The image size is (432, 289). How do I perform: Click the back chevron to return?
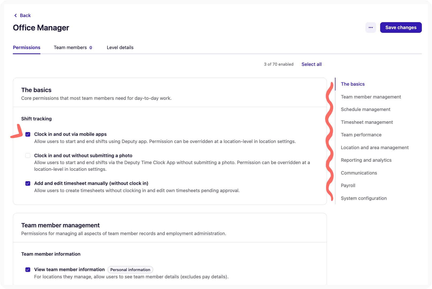coord(15,15)
